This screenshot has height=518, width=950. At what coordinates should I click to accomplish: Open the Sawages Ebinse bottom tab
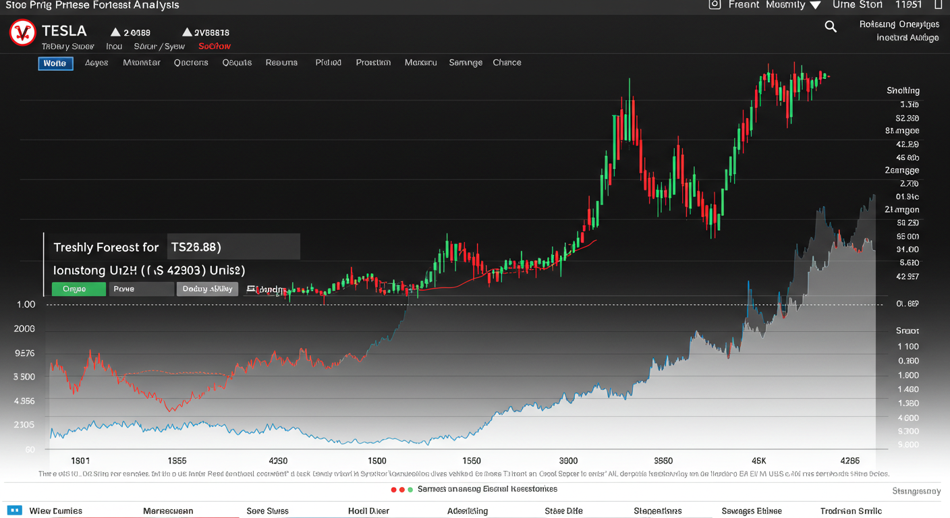pos(751,511)
